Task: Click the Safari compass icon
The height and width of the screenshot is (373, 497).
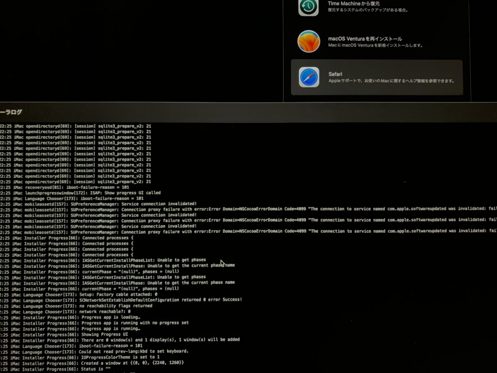Action: point(309,77)
